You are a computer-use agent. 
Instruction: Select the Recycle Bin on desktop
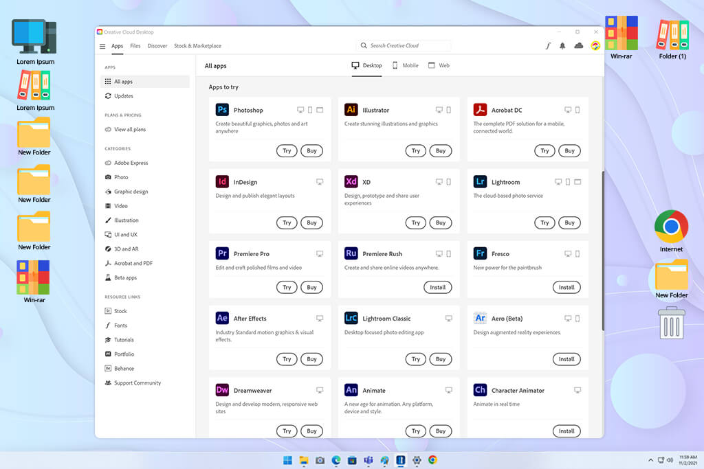point(672,322)
